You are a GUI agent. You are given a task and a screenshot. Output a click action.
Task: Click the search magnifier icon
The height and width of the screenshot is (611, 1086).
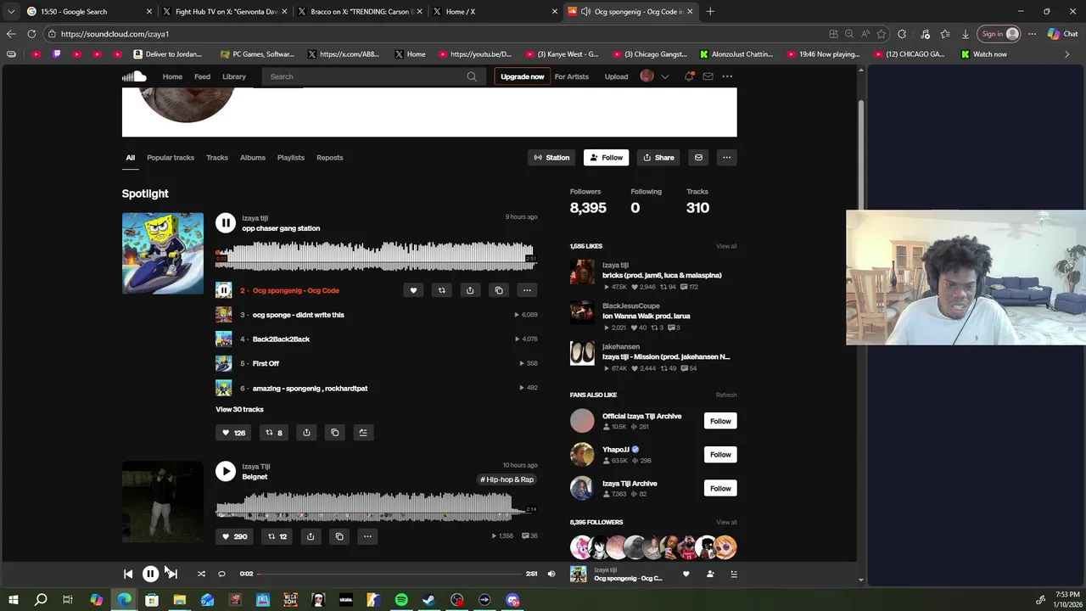472,76
